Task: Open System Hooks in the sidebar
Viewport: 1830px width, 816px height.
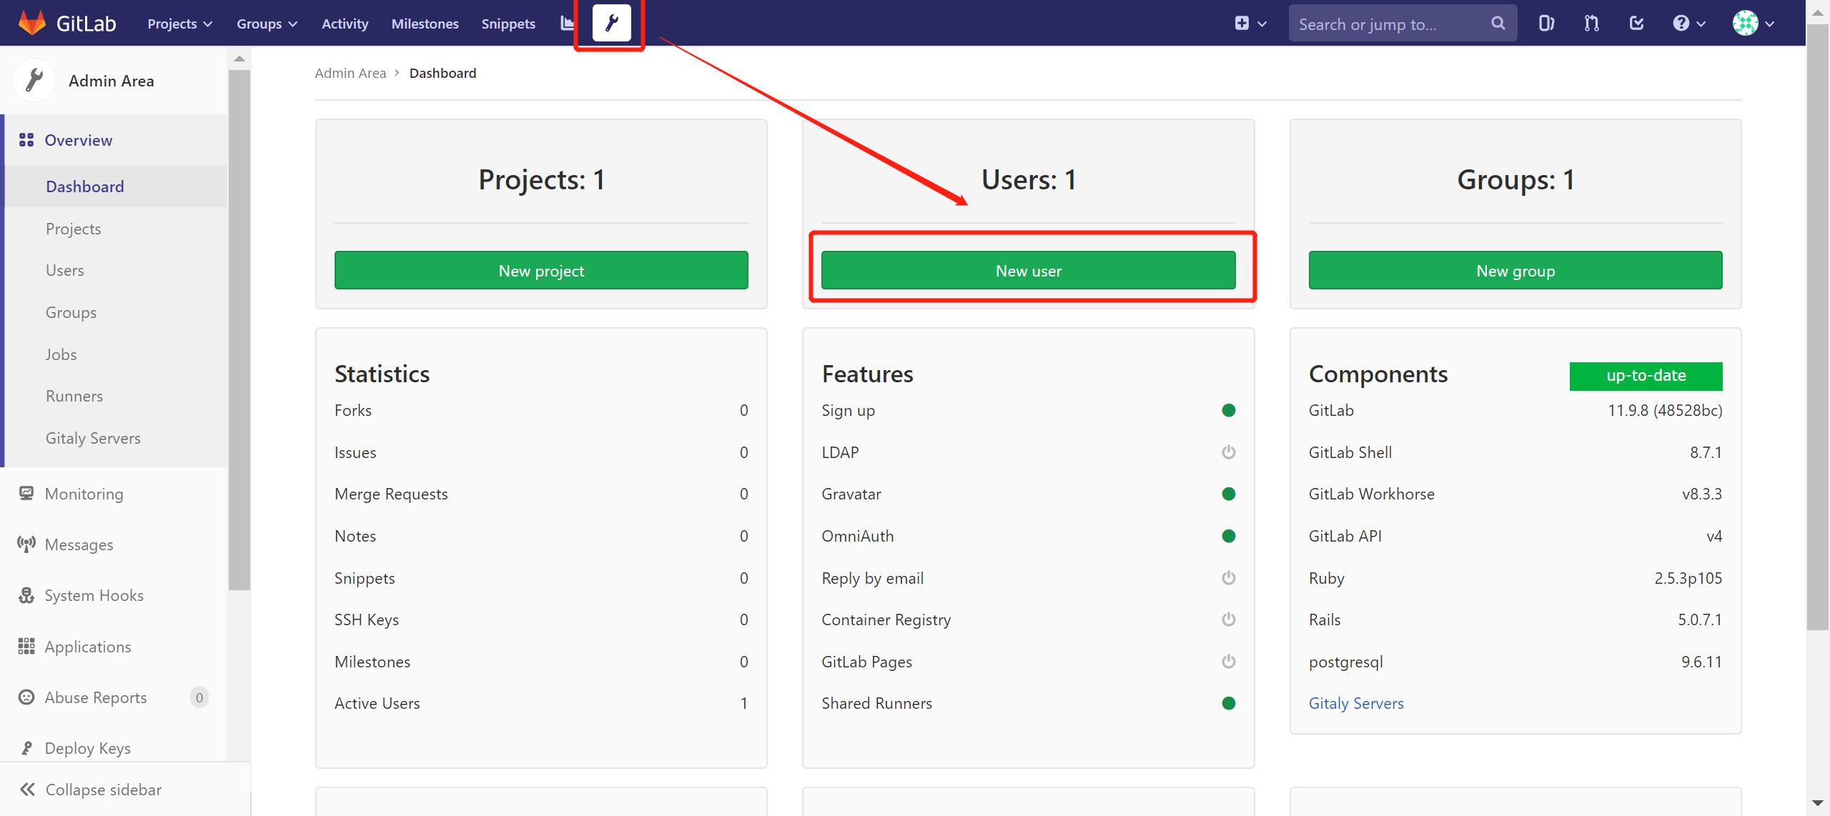Action: 94,595
